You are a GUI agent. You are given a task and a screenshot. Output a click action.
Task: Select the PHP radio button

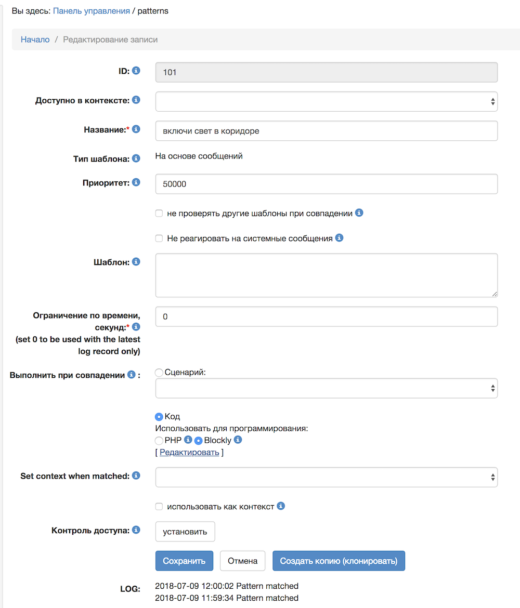click(x=159, y=440)
